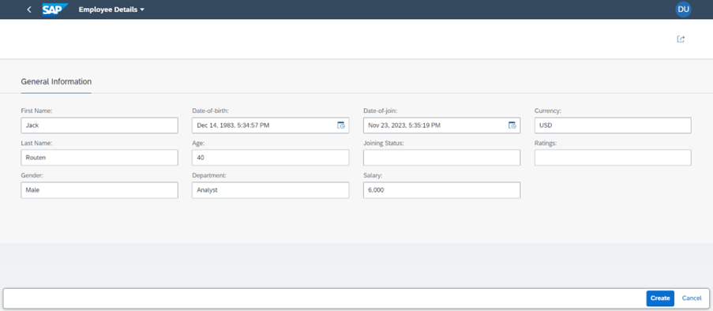Click the 'Joining Status:' label
This screenshot has width=713, height=311.
[x=384, y=143]
